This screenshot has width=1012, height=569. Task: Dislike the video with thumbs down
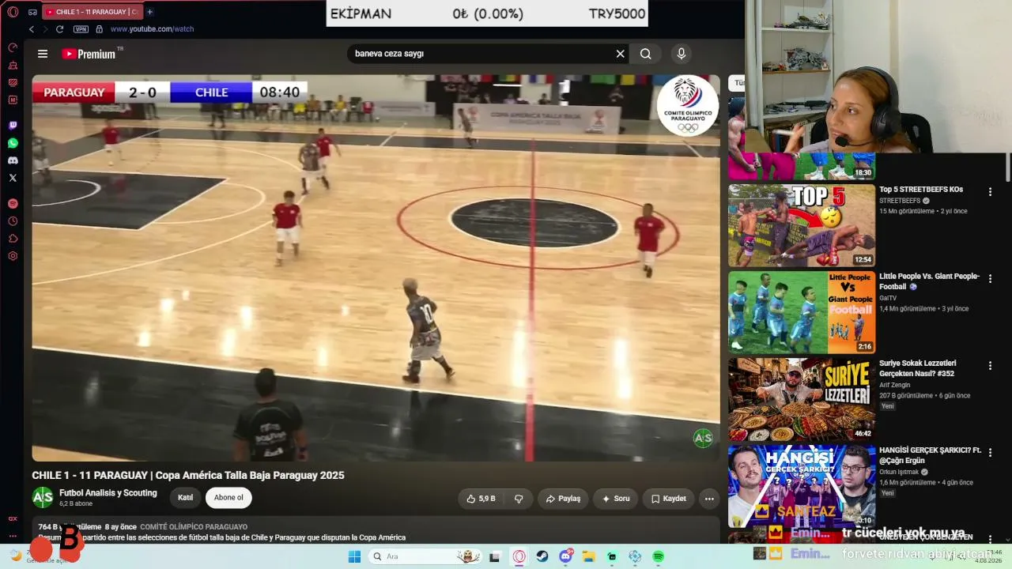coord(519,499)
